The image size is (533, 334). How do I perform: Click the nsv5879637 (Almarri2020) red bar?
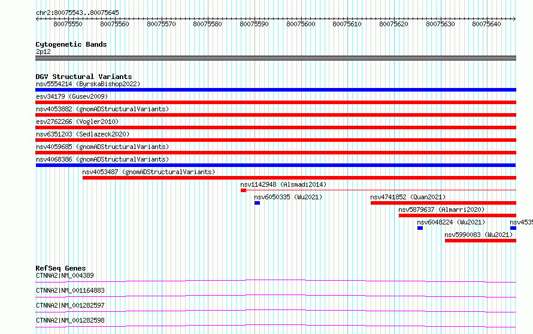point(458,215)
